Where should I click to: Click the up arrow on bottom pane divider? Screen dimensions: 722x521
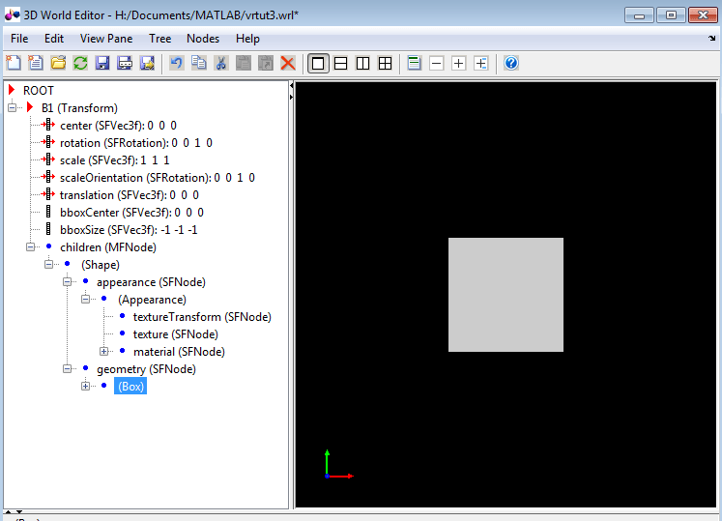click(9, 511)
